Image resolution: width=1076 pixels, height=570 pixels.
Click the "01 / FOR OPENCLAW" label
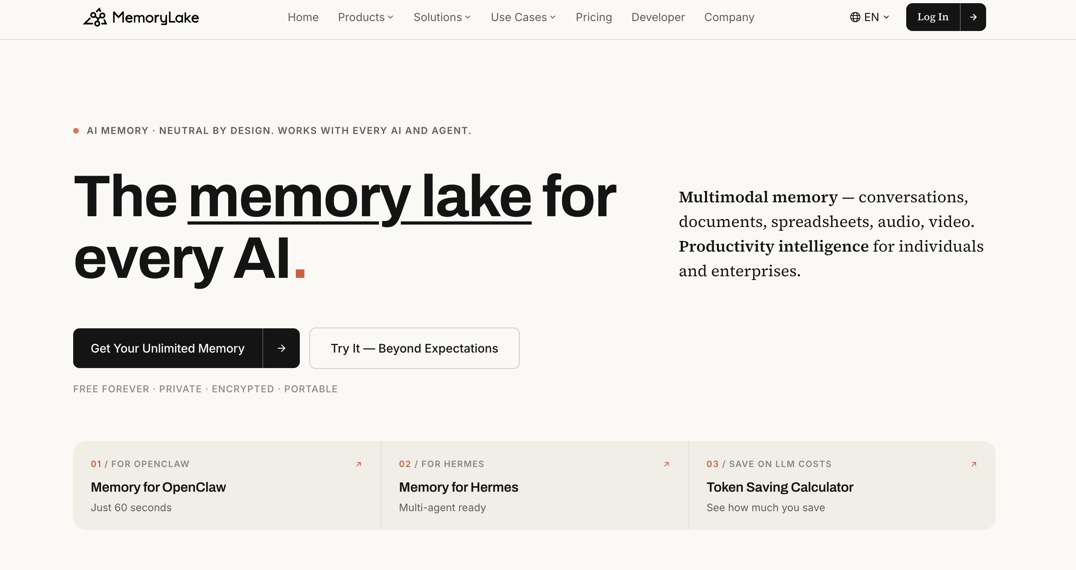click(140, 464)
